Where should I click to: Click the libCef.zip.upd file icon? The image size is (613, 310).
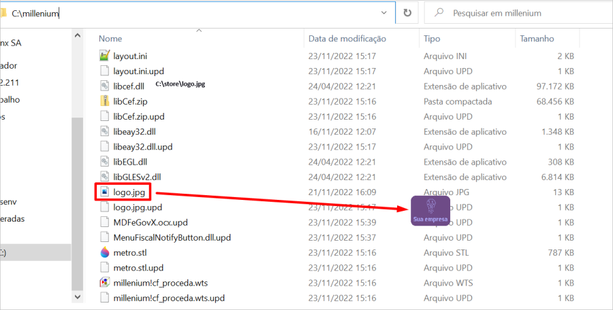click(x=104, y=116)
